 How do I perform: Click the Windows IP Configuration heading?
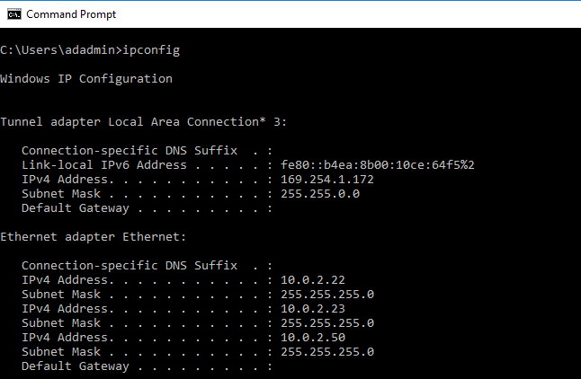click(86, 78)
